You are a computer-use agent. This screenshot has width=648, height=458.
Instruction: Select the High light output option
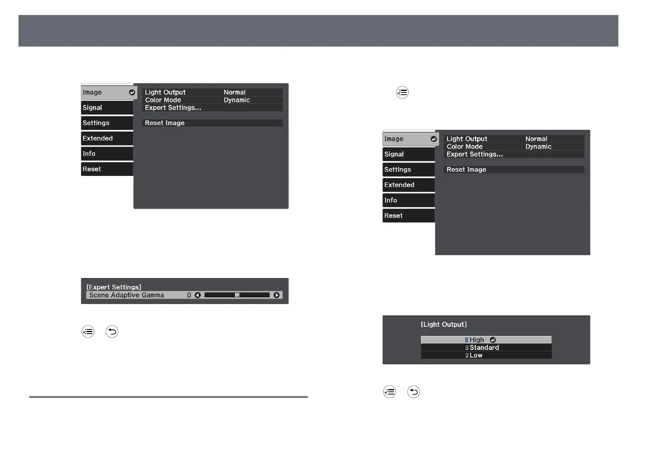coord(486,340)
